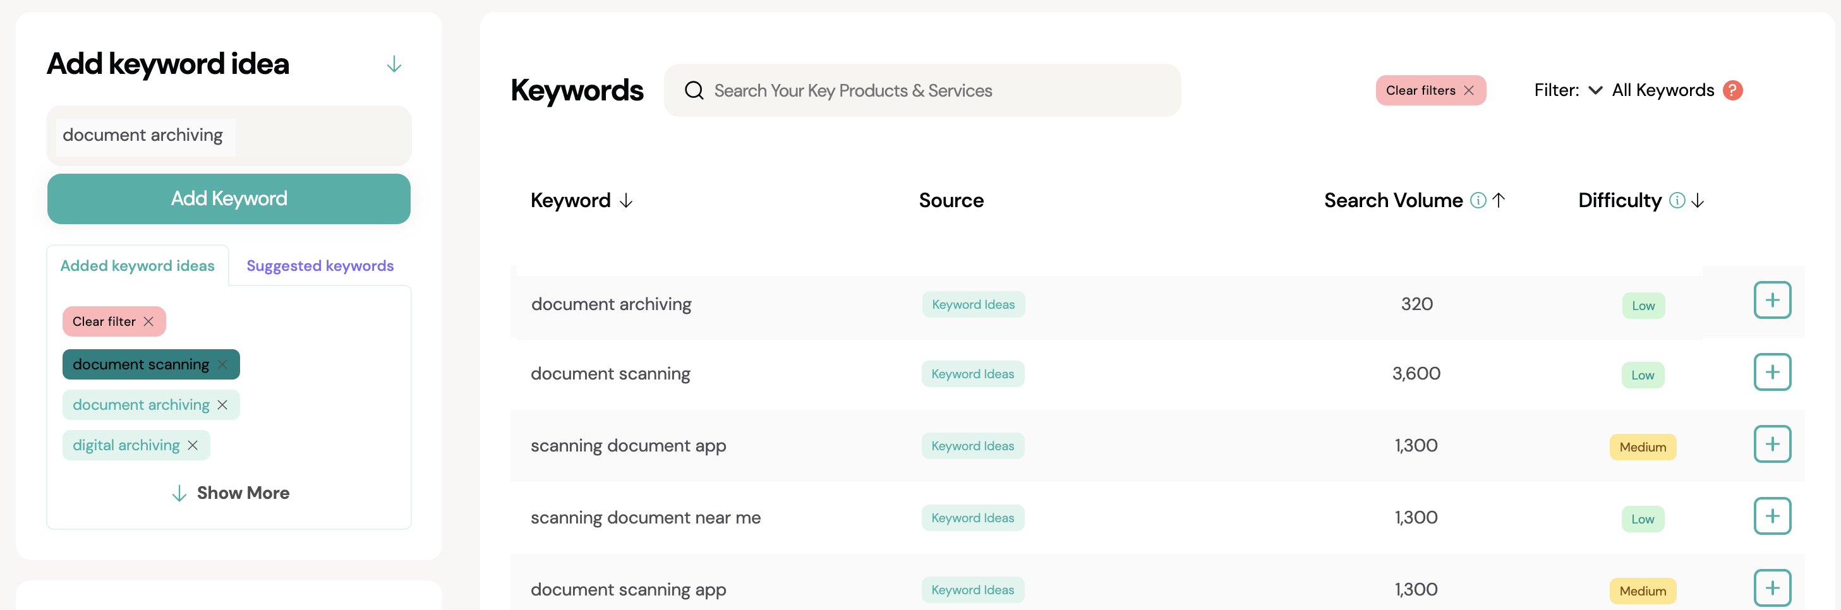Image resolution: width=1841 pixels, height=610 pixels.
Task: Click the 3,600 search volume value
Action: click(x=1416, y=374)
